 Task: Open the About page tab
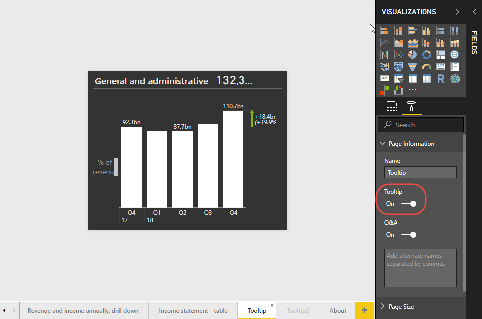point(338,311)
